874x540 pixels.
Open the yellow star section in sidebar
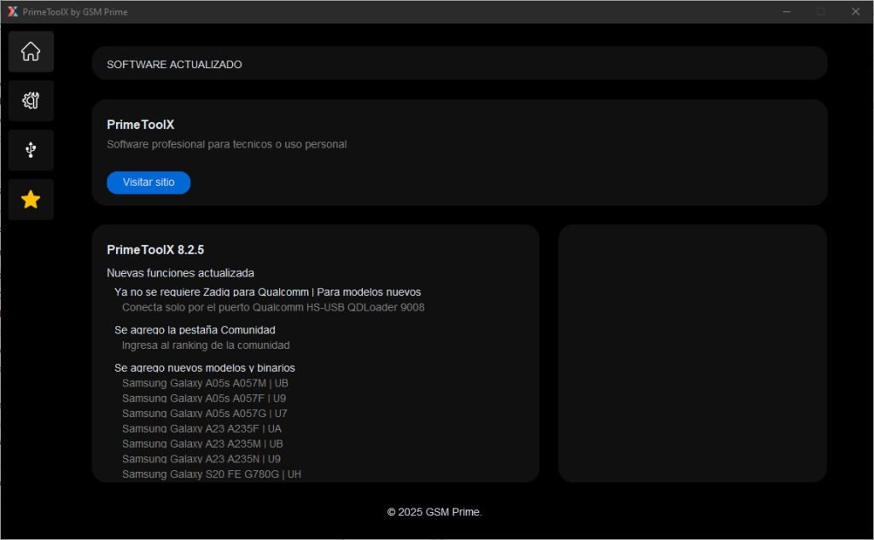[x=31, y=200]
